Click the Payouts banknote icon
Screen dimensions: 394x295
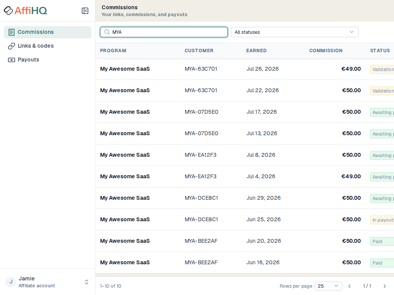11,60
